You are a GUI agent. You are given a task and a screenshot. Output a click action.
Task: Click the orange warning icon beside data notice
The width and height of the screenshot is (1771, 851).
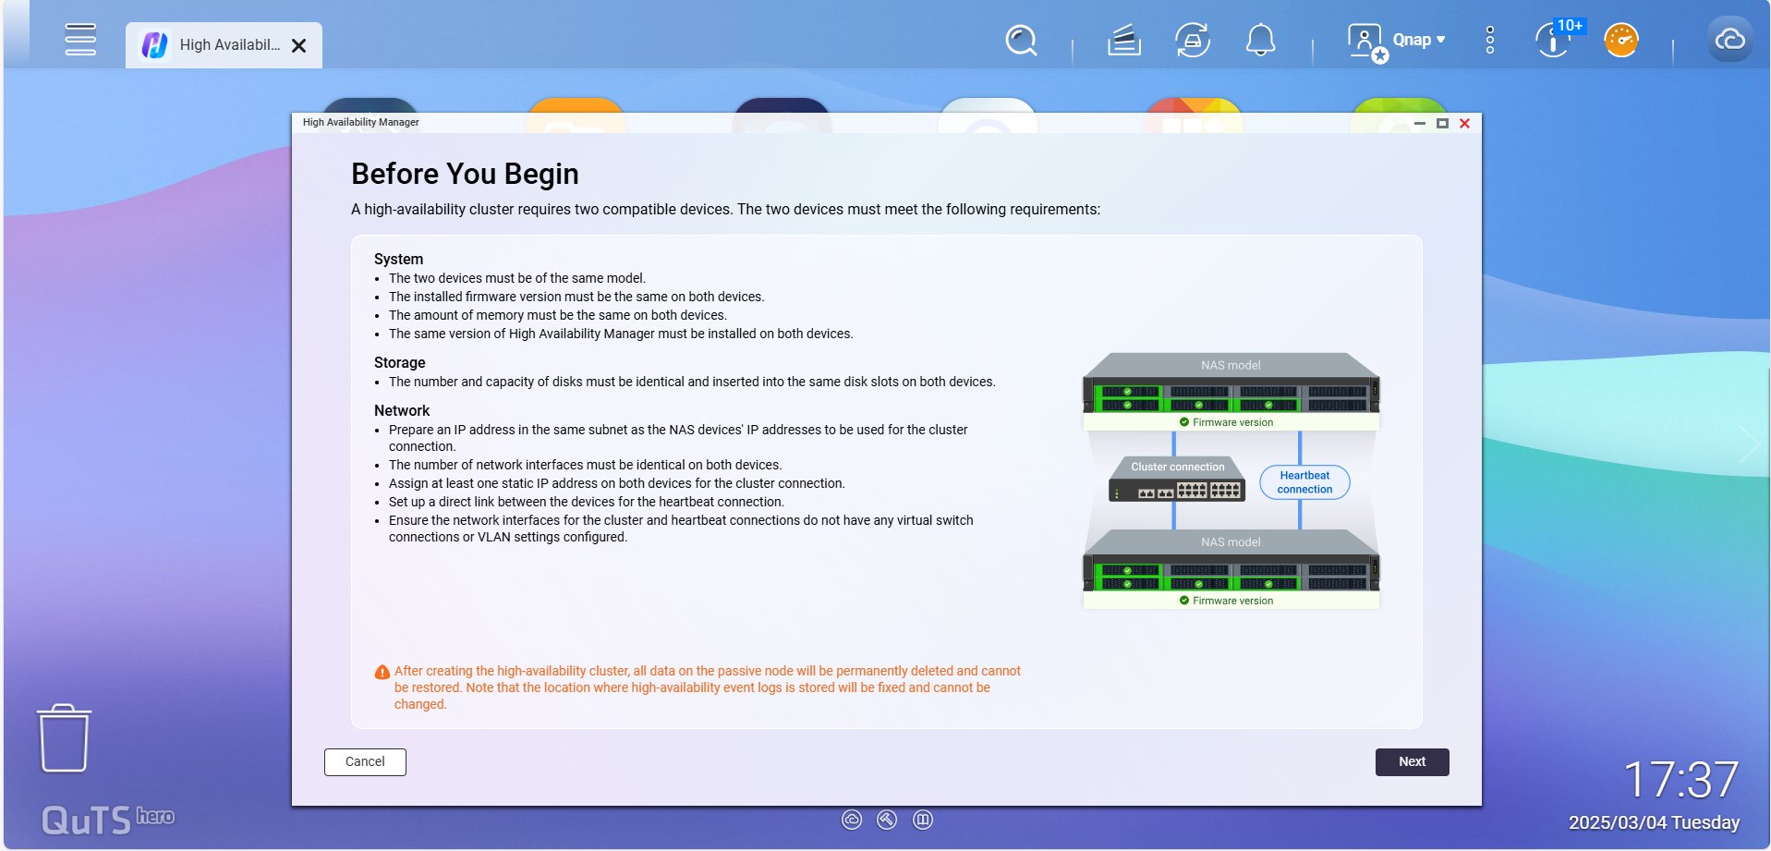pyautogui.click(x=382, y=673)
